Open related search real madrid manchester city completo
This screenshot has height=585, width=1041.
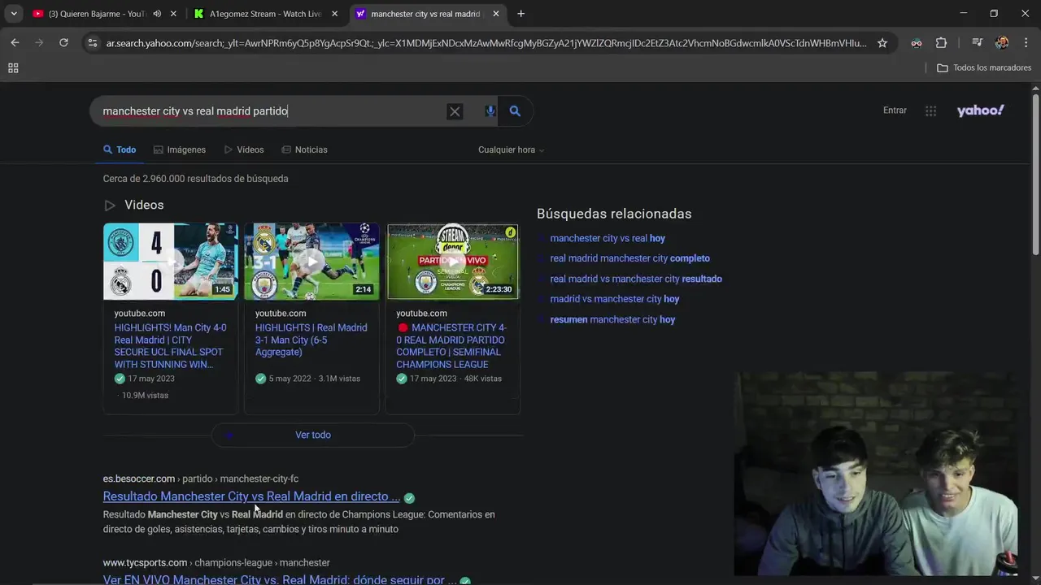tap(630, 258)
